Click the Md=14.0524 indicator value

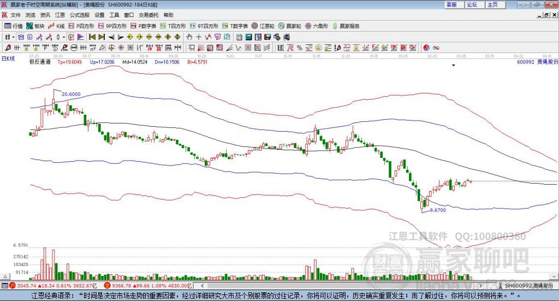(x=135, y=62)
